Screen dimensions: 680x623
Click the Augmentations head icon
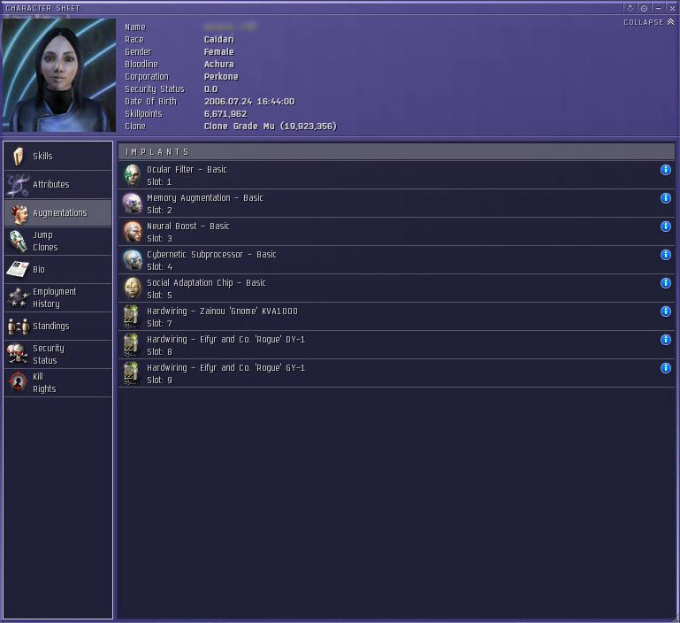19,213
